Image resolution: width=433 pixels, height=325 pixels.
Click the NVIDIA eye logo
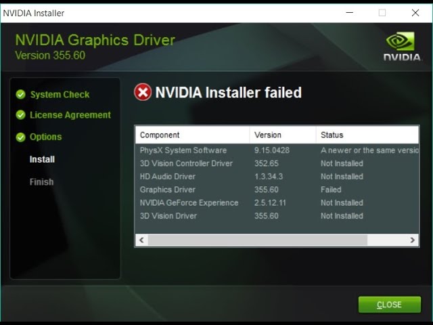(x=400, y=41)
